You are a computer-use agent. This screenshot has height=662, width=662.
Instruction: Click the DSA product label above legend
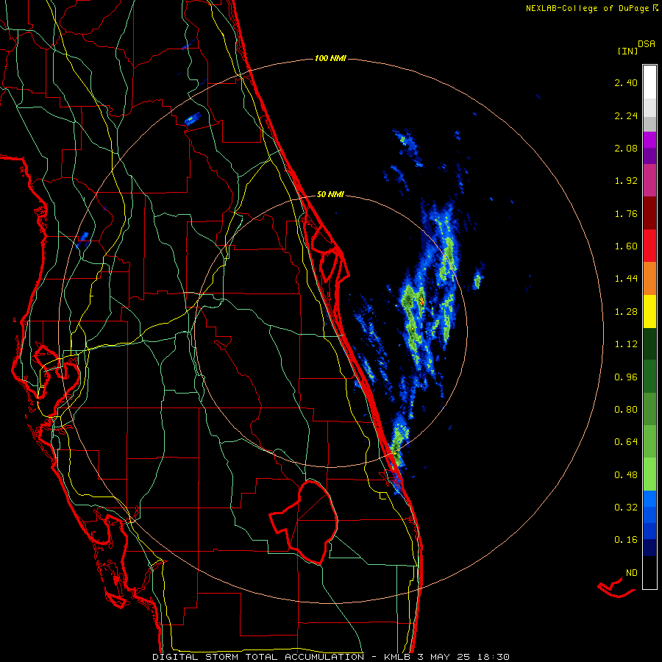point(647,44)
